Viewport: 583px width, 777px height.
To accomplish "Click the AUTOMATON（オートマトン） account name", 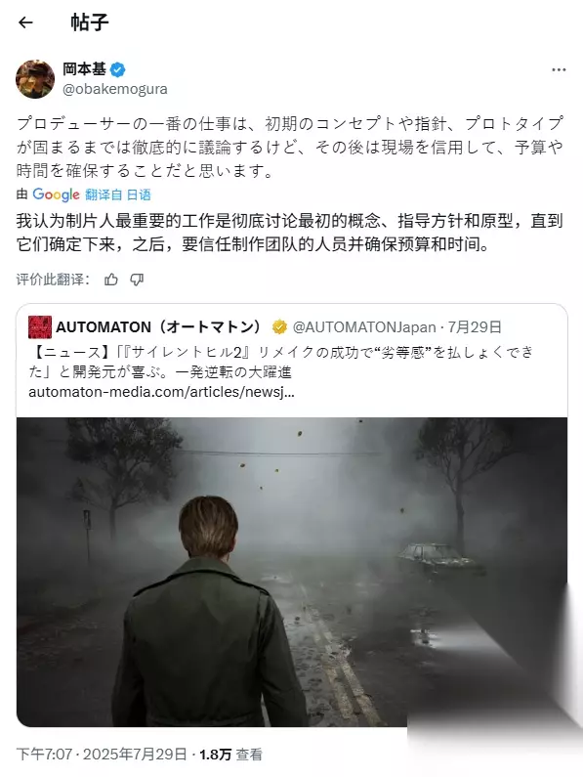I will tap(158, 327).
